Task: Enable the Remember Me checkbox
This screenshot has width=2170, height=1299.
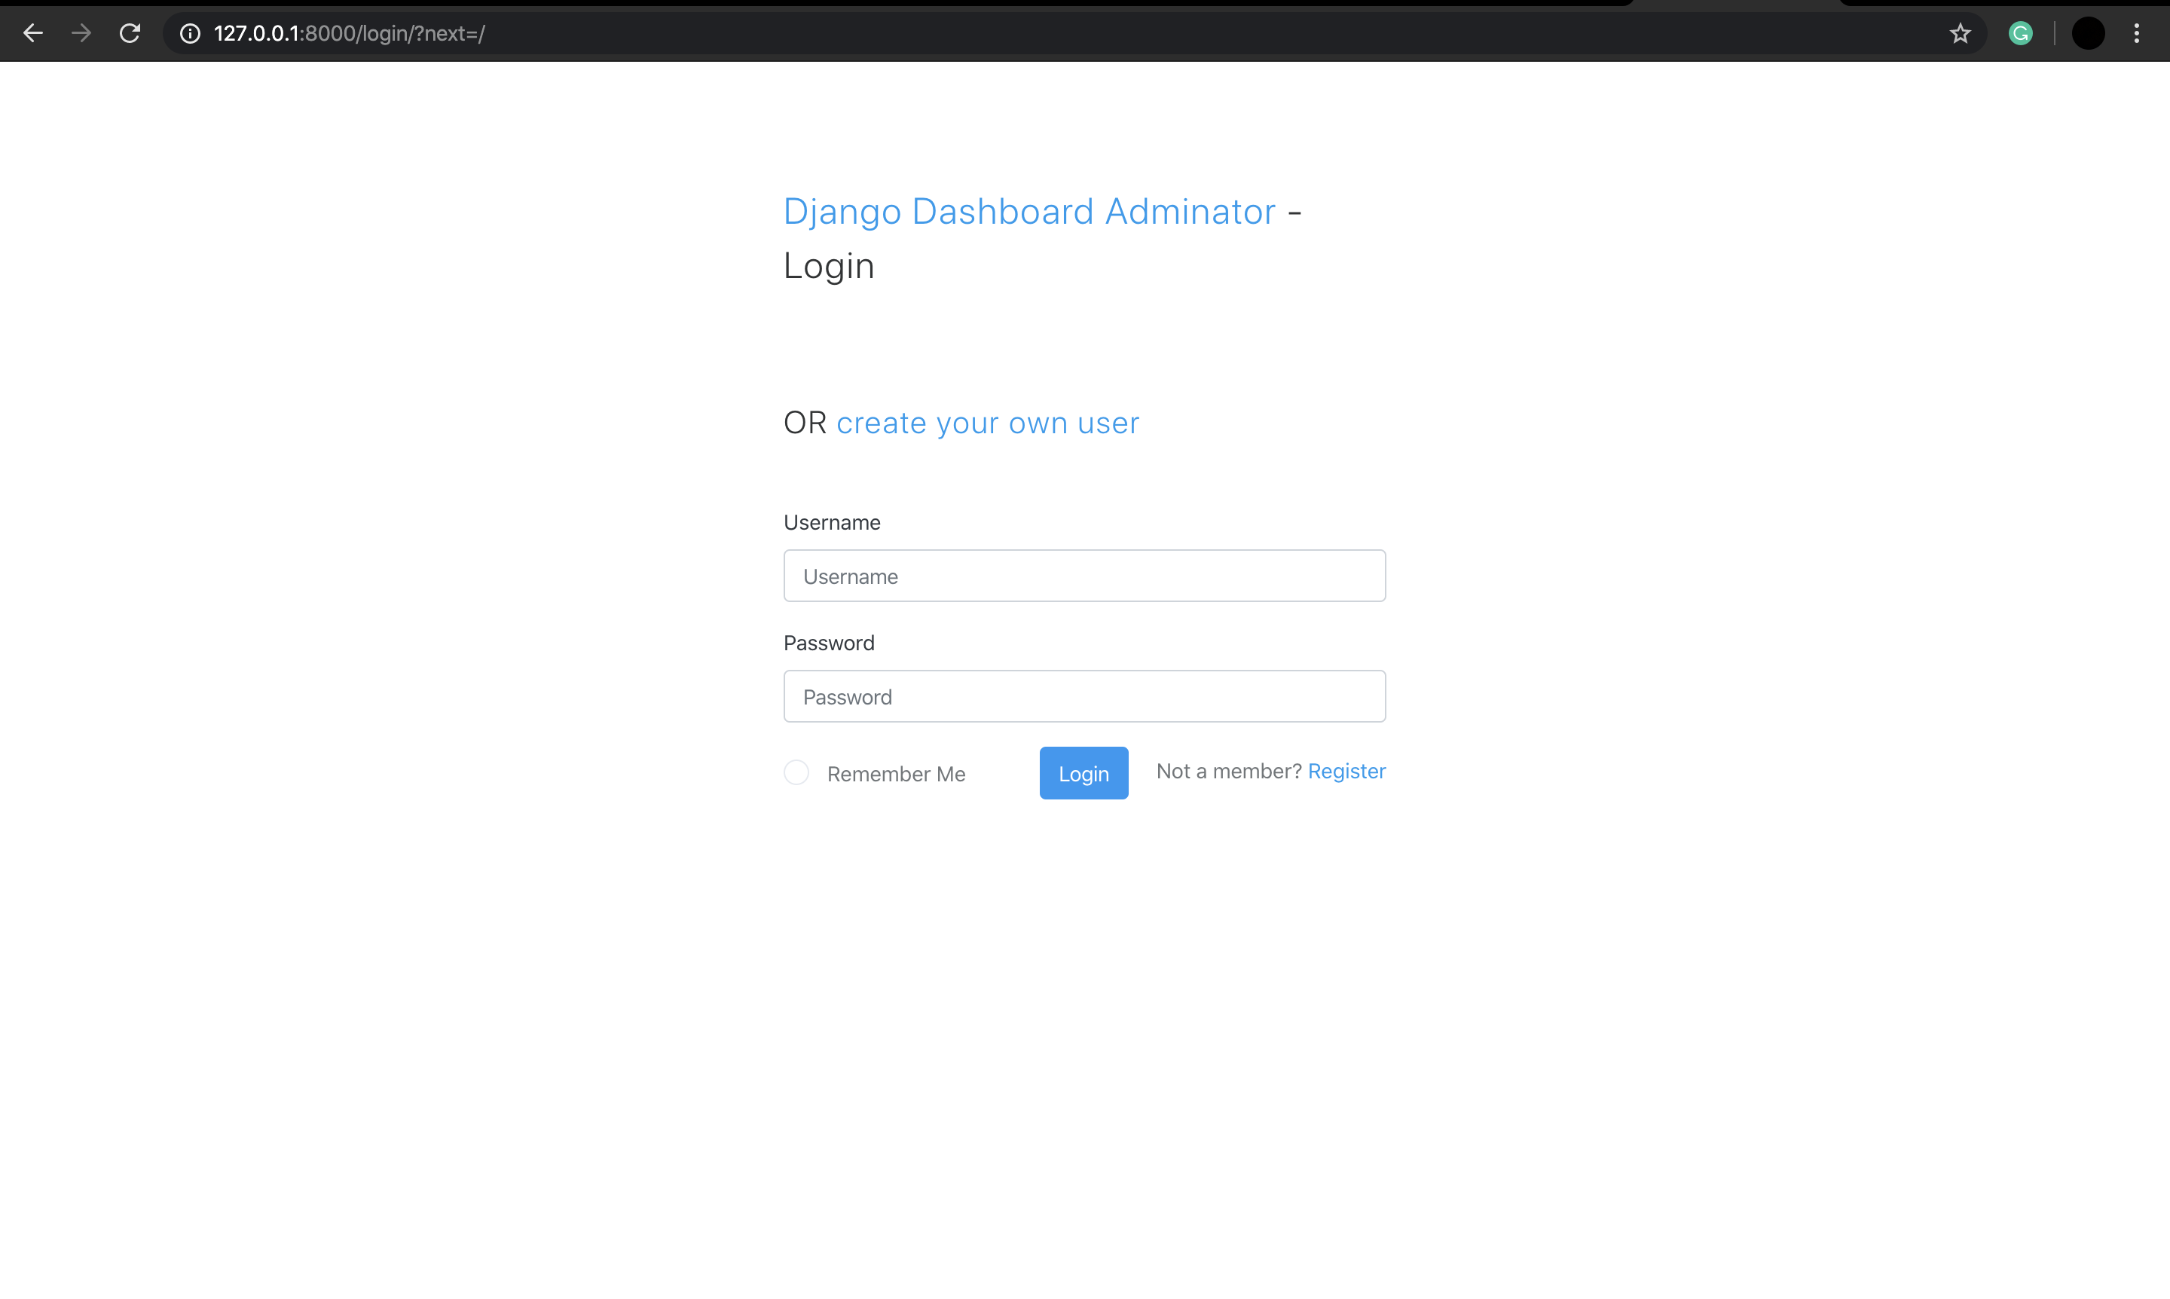Action: coord(796,773)
